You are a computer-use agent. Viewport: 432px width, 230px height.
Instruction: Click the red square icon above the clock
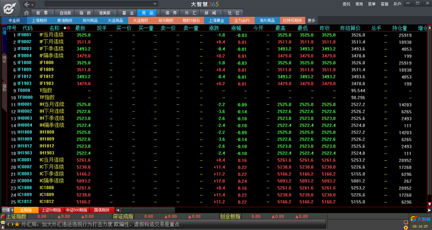(406, 222)
